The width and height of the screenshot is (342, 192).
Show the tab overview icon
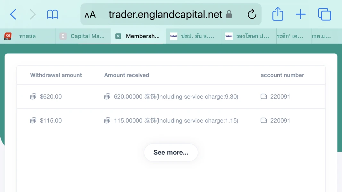coord(324,14)
